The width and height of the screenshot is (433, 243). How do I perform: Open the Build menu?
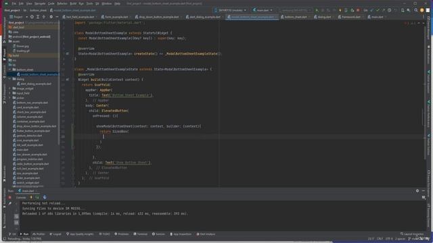73,3
